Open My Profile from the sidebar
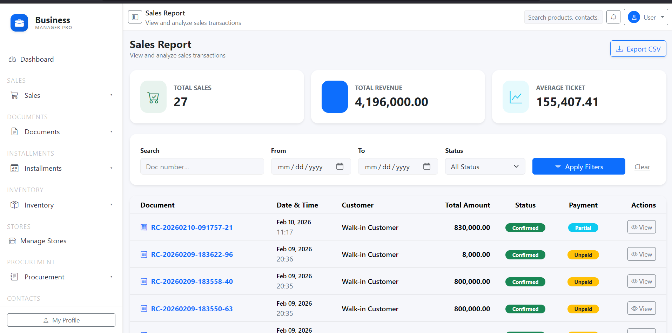672x333 pixels. pyautogui.click(x=61, y=320)
